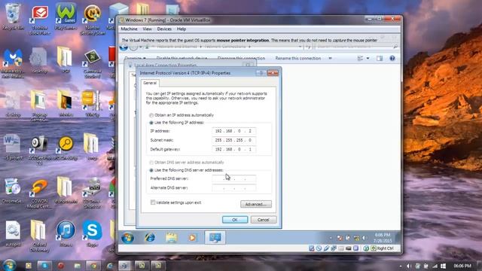Click the Subnet mask input field
Screen dimensions: 482x271
coord(233,140)
